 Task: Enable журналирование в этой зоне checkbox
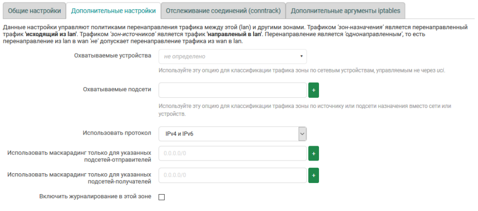pyautogui.click(x=162, y=197)
